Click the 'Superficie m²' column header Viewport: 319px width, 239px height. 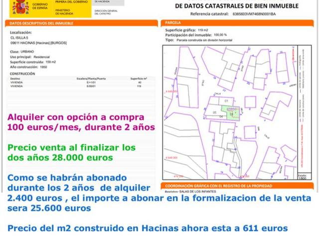tap(139, 78)
